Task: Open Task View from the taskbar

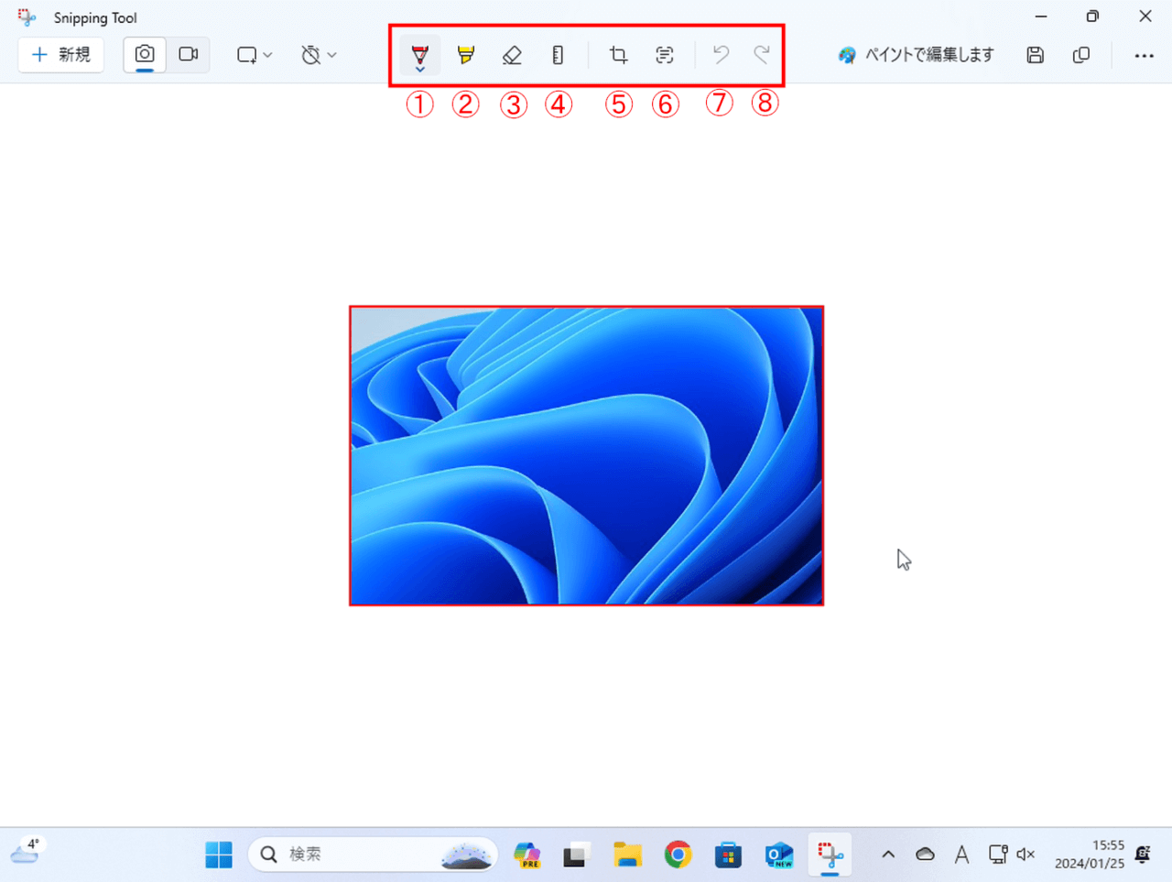Action: click(575, 855)
